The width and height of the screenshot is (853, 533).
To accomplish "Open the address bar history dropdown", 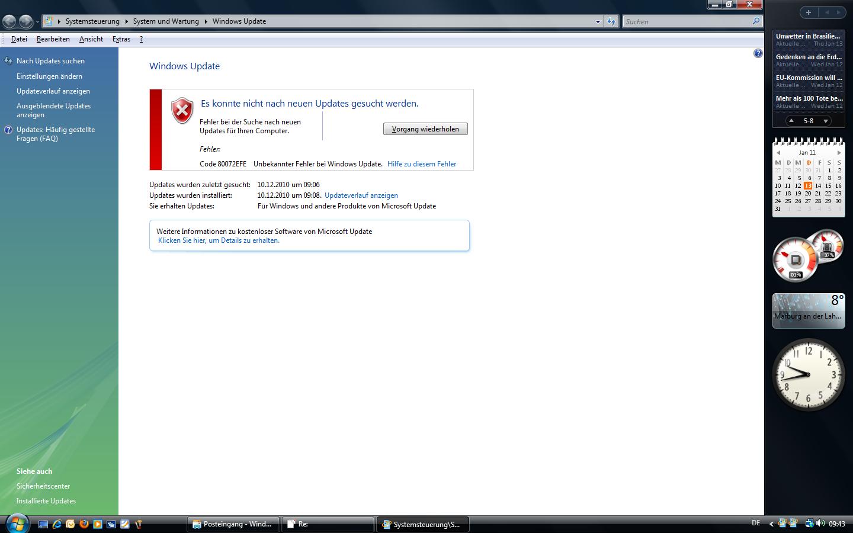I will tap(598, 21).
